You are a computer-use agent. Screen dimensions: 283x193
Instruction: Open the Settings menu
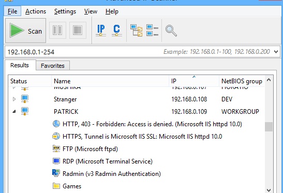click(x=65, y=11)
